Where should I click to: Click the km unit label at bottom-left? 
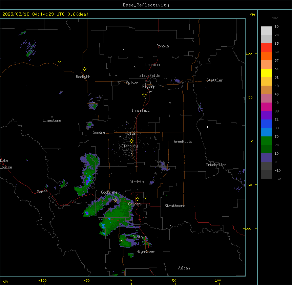(x=5, y=281)
